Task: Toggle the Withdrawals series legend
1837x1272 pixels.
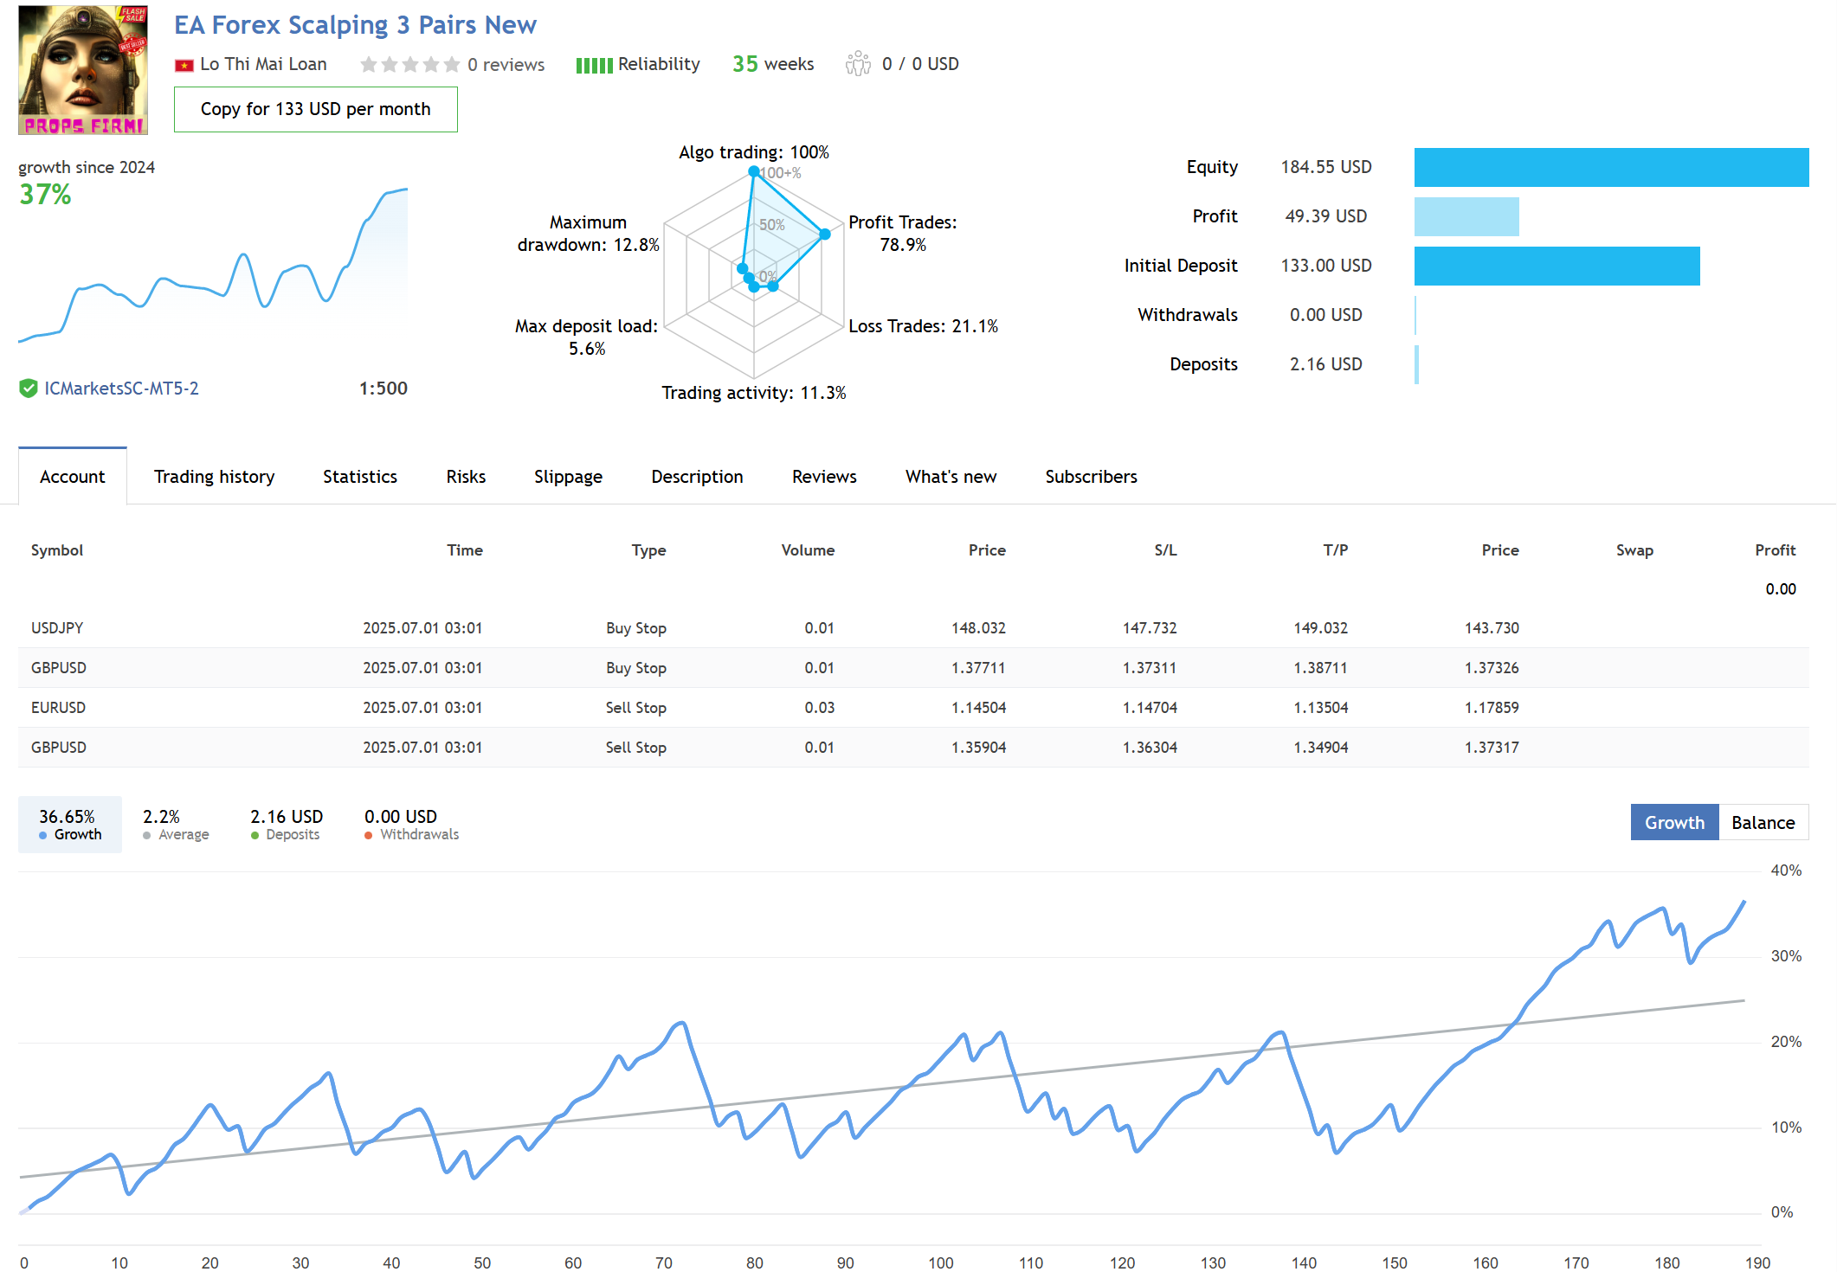Action: pos(411,825)
